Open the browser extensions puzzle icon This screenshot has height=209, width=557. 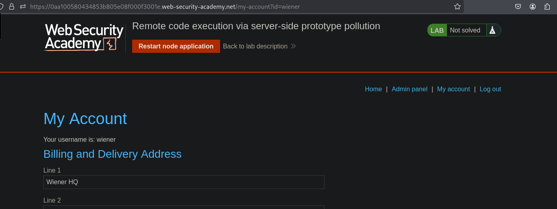click(x=547, y=6)
